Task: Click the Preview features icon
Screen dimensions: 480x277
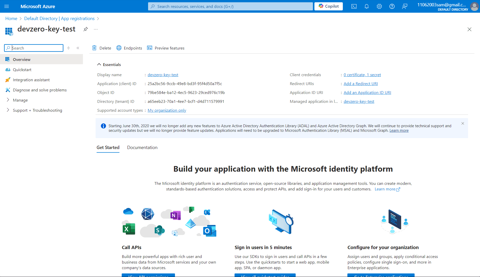Action: point(150,48)
